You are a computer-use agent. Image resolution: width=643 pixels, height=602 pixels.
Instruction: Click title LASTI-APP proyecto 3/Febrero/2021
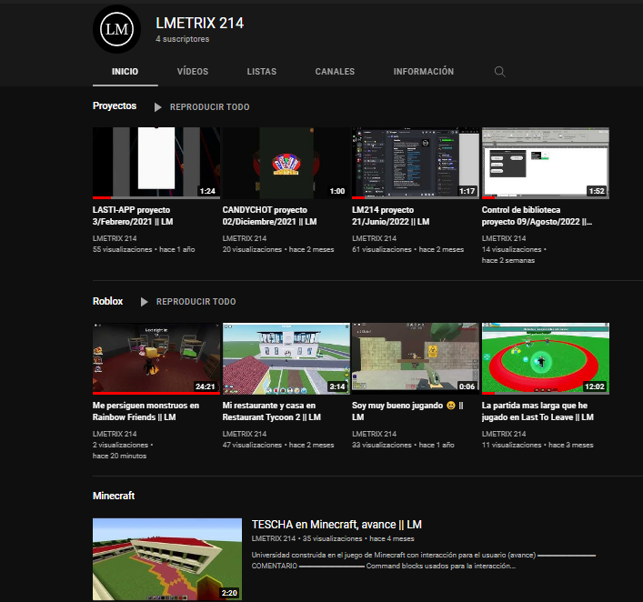coord(133,216)
